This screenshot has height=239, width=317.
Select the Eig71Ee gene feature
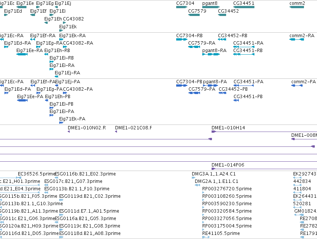coord(22,7)
